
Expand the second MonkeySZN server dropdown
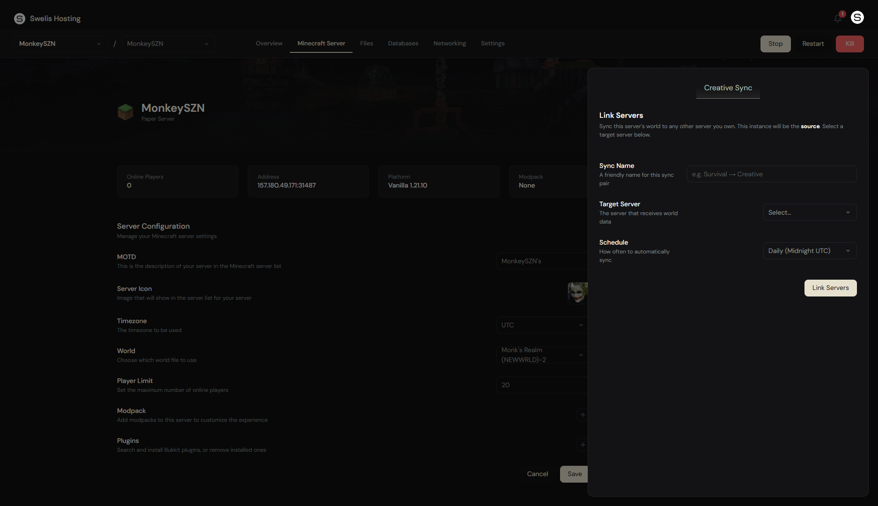click(168, 43)
